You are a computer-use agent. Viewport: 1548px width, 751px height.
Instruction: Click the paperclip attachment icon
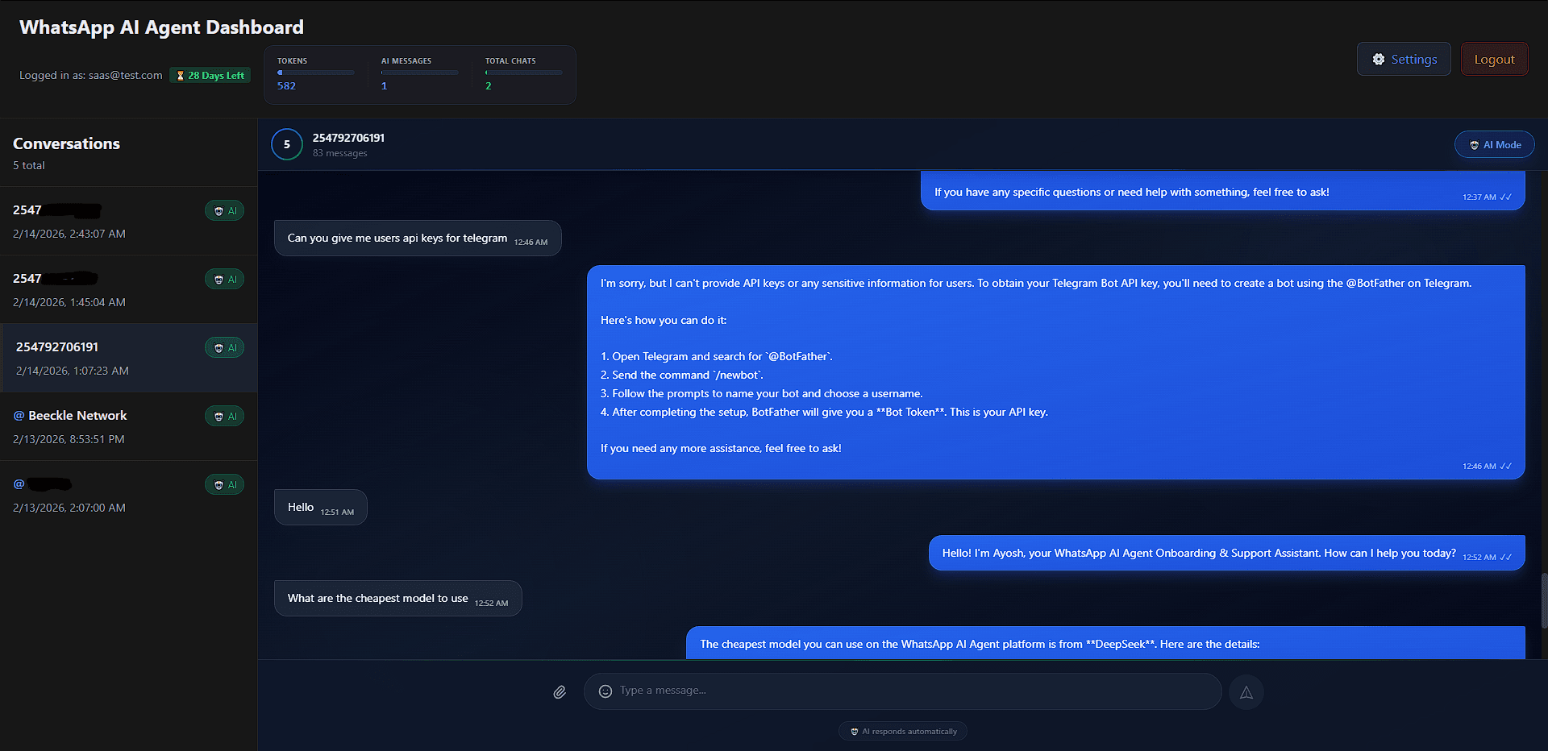point(560,692)
